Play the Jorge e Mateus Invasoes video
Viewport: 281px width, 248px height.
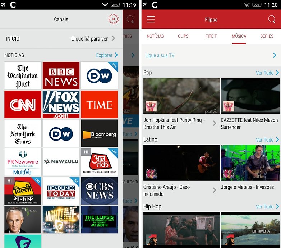coord(250,163)
